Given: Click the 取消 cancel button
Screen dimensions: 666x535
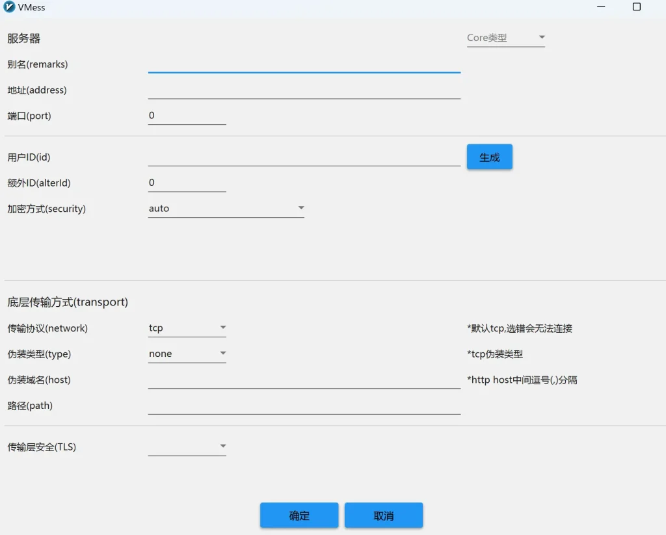Looking at the screenshot, I should [x=384, y=515].
